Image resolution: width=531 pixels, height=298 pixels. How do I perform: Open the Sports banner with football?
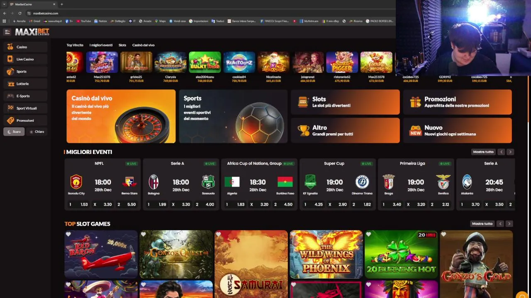[x=233, y=116]
